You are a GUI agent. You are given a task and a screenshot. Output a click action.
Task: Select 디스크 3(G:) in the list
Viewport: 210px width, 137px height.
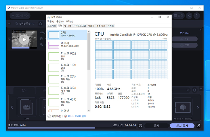pos(67,91)
